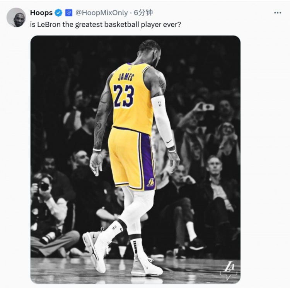Open the @HoopMixOnly handle link
The height and width of the screenshot is (288, 290).
click(x=102, y=13)
